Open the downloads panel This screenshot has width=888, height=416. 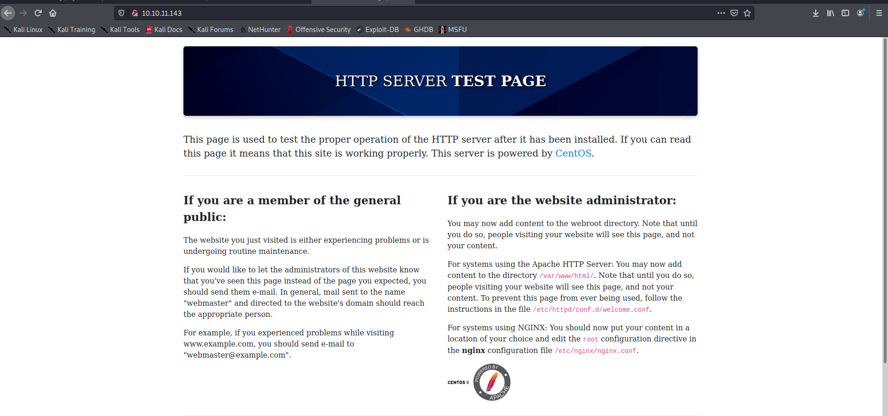pyautogui.click(x=816, y=13)
